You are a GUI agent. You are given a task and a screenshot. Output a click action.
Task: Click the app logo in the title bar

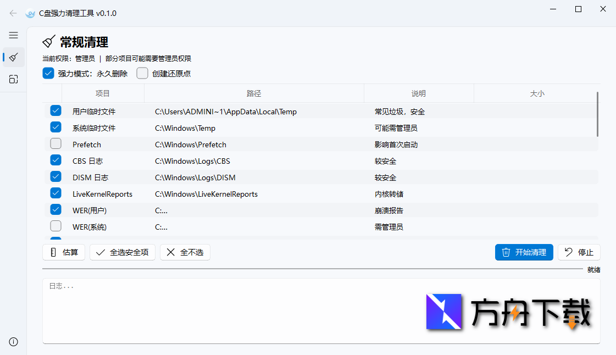pyautogui.click(x=29, y=13)
